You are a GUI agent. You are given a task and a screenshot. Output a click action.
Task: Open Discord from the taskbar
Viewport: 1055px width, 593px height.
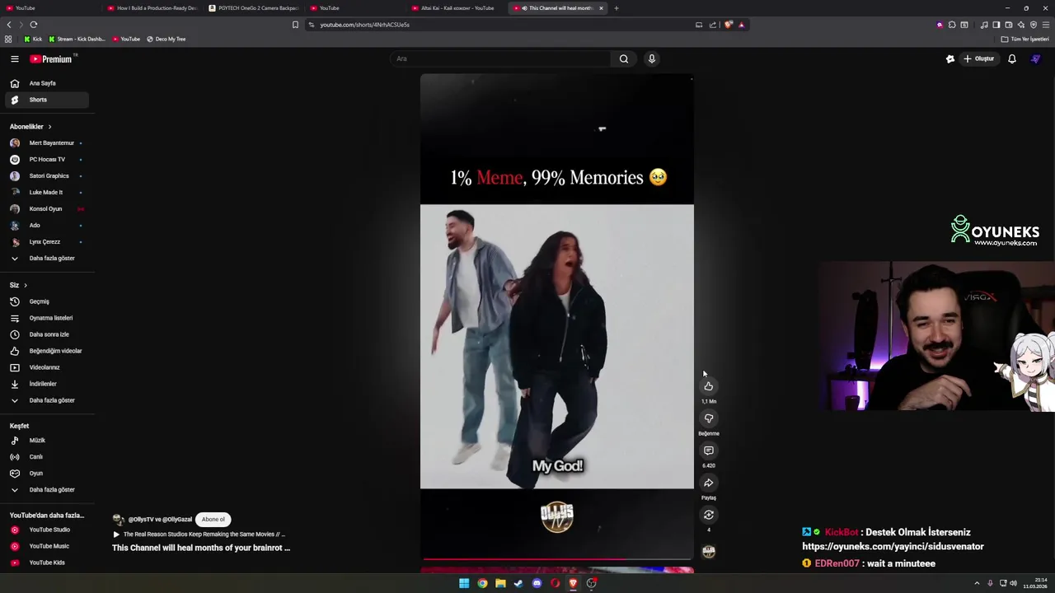pyautogui.click(x=537, y=583)
